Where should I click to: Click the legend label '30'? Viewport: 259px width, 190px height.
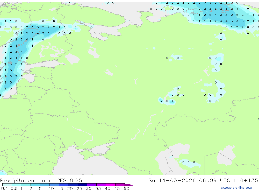pyautogui.click(x=89, y=188)
